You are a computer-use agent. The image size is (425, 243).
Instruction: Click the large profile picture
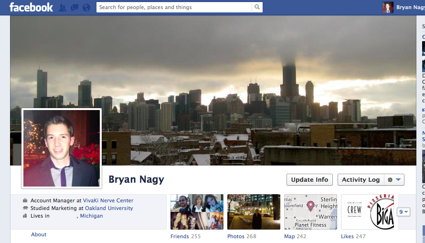(62, 148)
